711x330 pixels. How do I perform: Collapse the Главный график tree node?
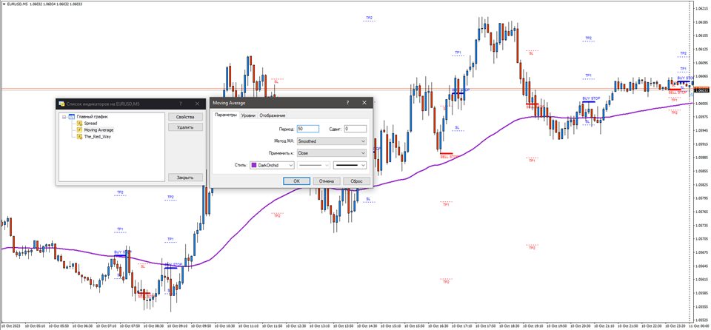[64, 117]
